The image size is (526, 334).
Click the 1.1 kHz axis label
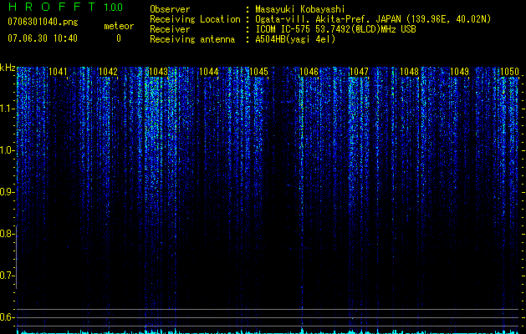[x=7, y=109]
